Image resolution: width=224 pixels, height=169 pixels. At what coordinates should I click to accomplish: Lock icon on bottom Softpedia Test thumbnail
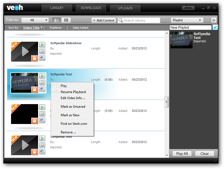click(34, 152)
